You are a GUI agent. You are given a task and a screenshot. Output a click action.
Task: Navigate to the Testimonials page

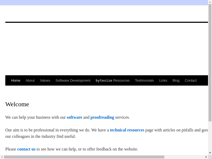point(144,80)
